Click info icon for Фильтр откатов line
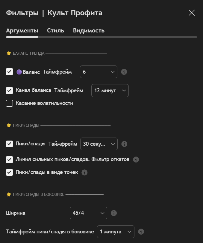The height and width of the screenshot is (243, 203). pyautogui.click(x=136, y=159)
